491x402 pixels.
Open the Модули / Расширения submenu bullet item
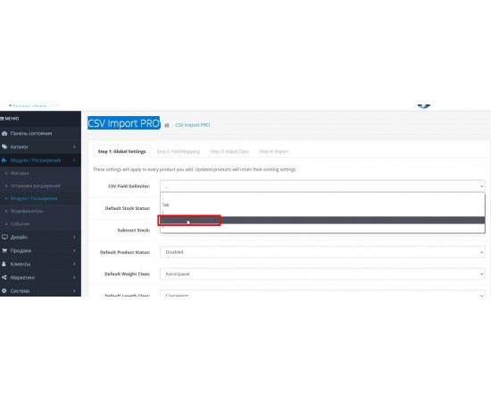click(x=34, y=198)
